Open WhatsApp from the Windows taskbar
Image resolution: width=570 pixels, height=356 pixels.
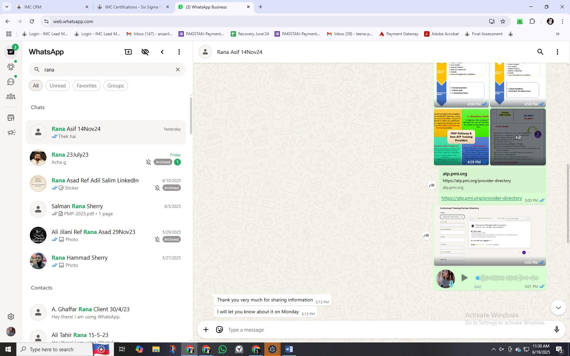(x=223, y=349)
